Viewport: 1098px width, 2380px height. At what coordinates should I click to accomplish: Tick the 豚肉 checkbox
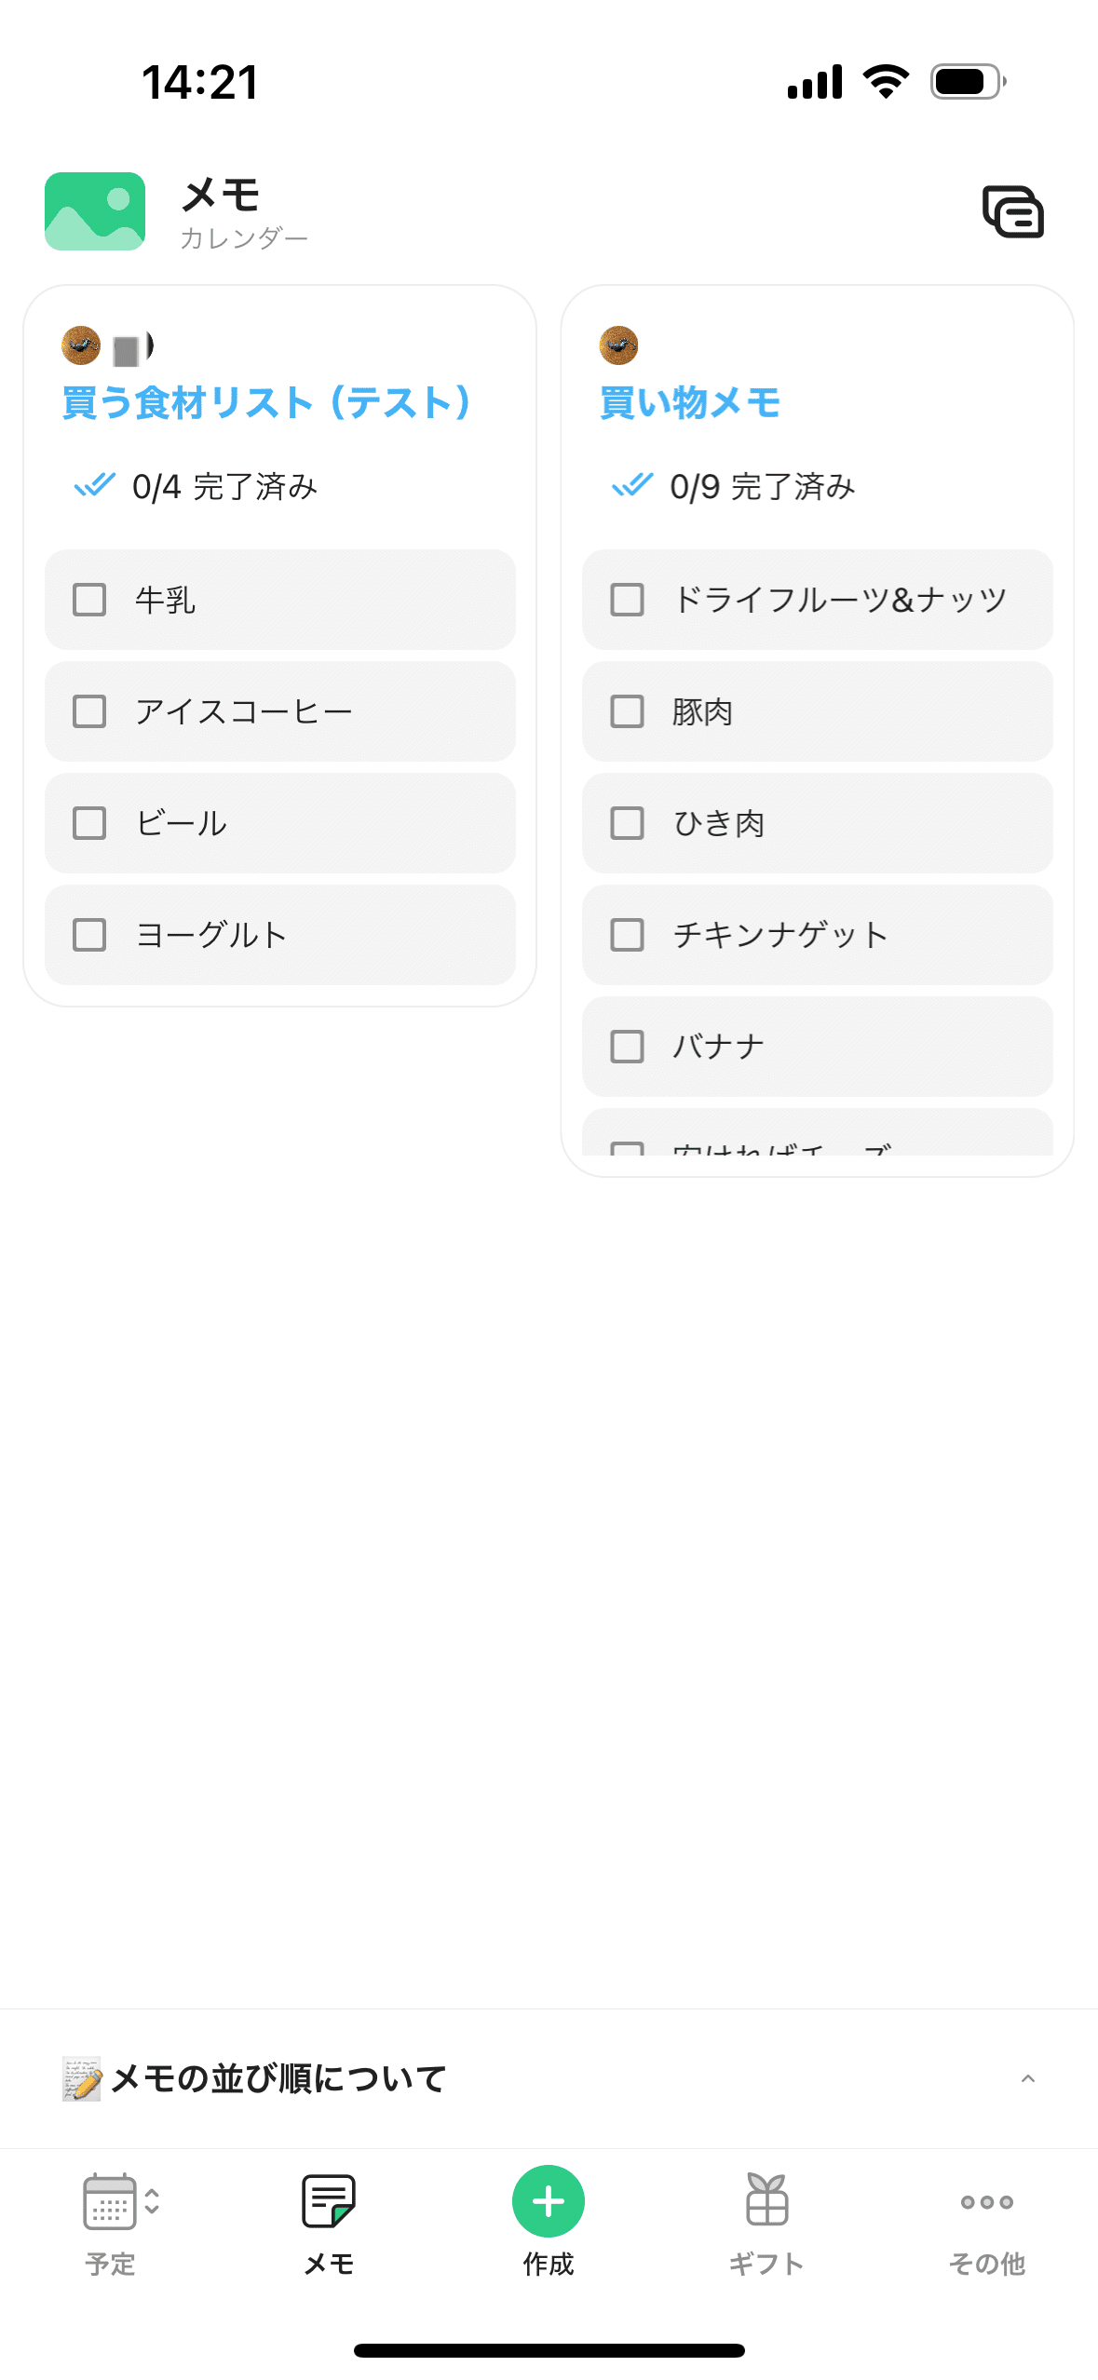coord(627,711)
